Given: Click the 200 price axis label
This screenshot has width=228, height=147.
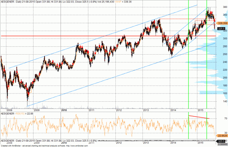Looking at the screenshot, I should point(225,78).
